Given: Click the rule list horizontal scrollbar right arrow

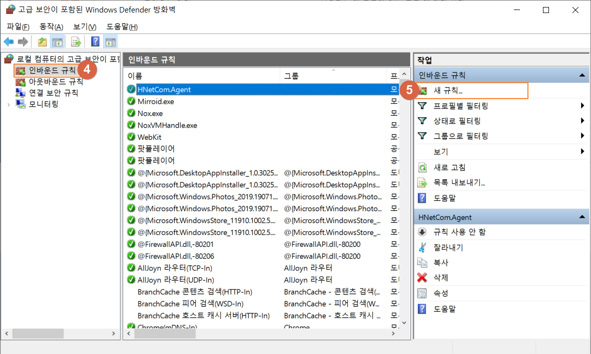Looking at the screenshot, I should pos(393,333).
